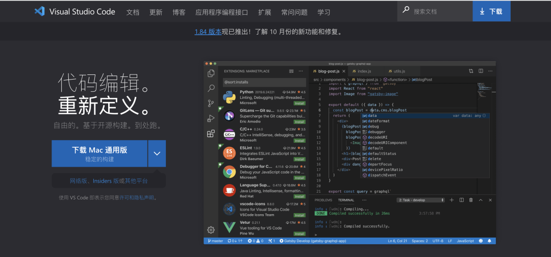Open the 网络版 link
Screen dimensions: 551x257
tap(79, 181)
